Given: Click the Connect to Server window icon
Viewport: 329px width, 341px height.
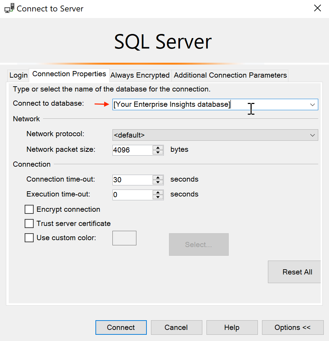Looking at the screenshot, I should [x=9, y=8].
